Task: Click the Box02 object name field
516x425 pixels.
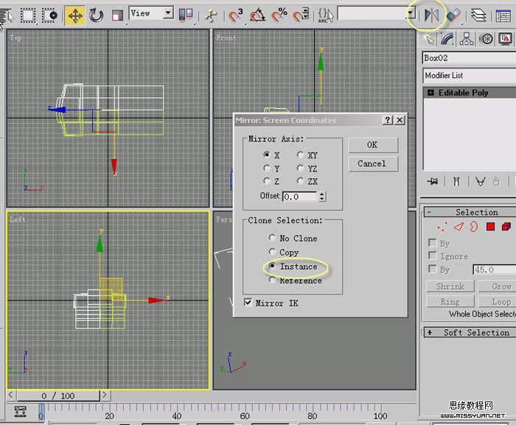Action: [x=469, y=58]
